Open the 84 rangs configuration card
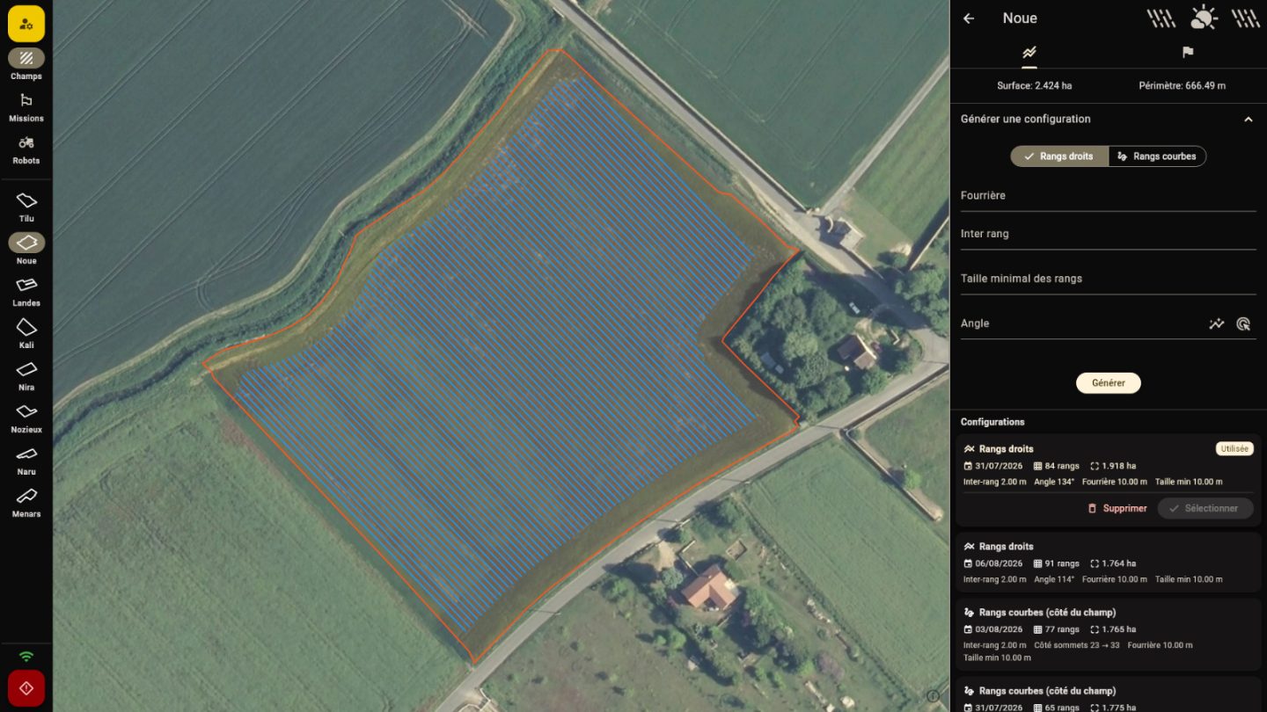 click(1109, 480)
